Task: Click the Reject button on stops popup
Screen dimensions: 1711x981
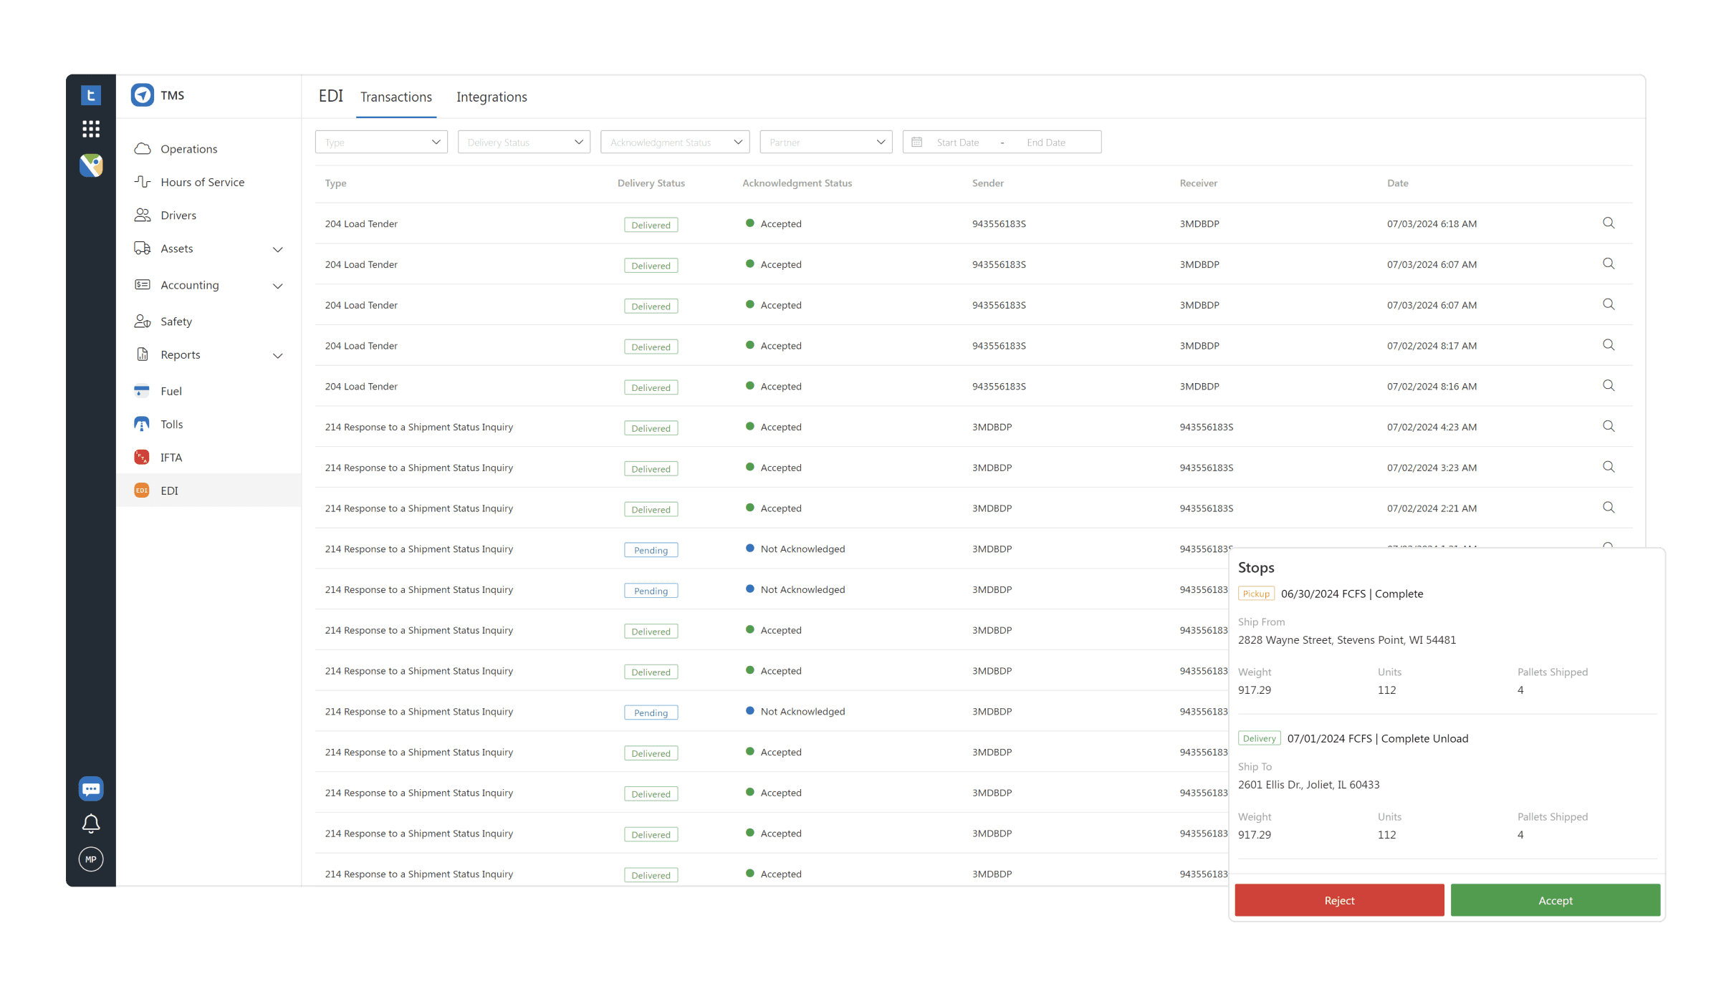Action: [1338, 900]
